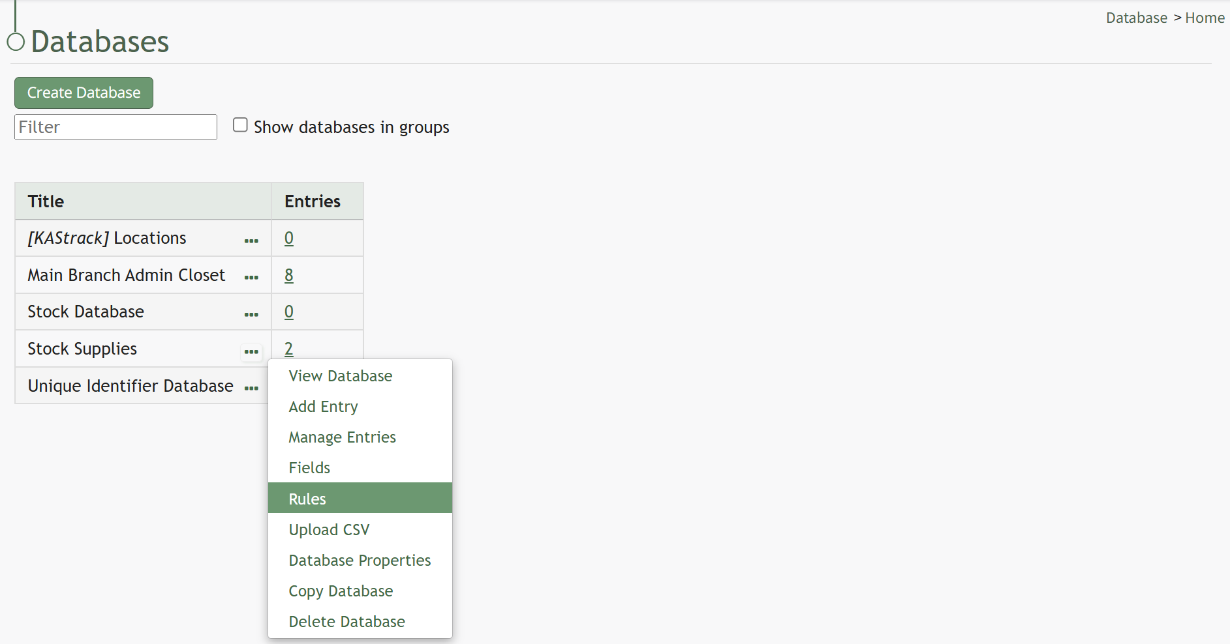Select Delete Database in the menu
Screen dimensions: 1230x644
(x=360, y=621)
